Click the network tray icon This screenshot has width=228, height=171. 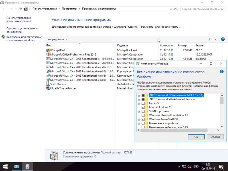184,167
